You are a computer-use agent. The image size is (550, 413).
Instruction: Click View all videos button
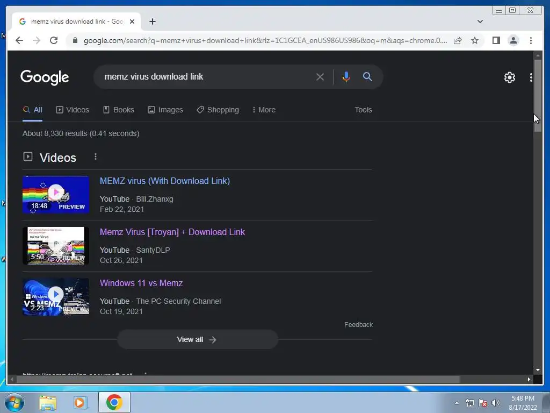click(x=198, y=340)
